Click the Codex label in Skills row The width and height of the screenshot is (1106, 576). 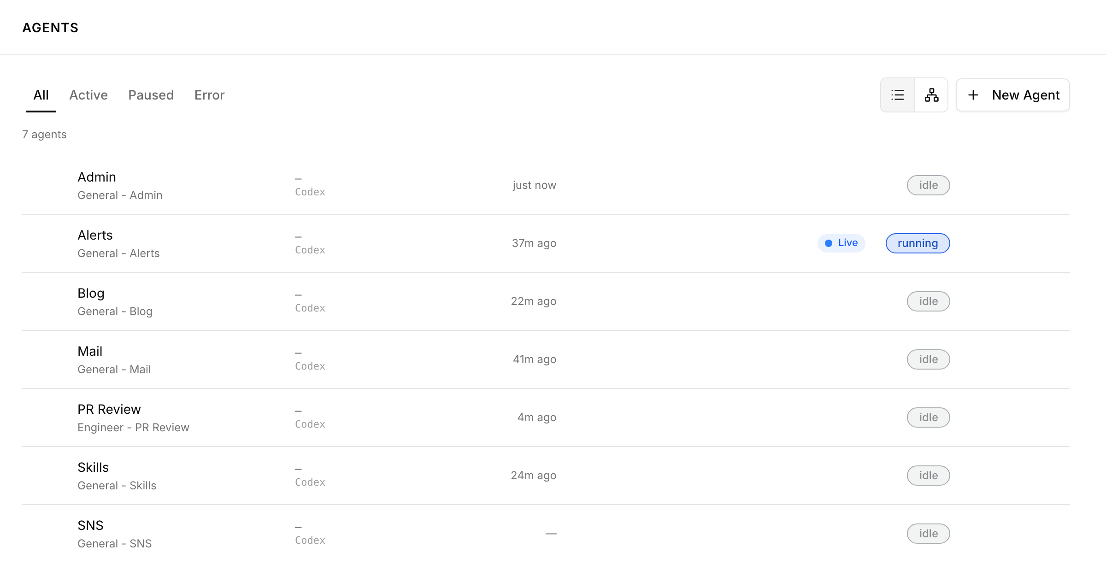310,482
